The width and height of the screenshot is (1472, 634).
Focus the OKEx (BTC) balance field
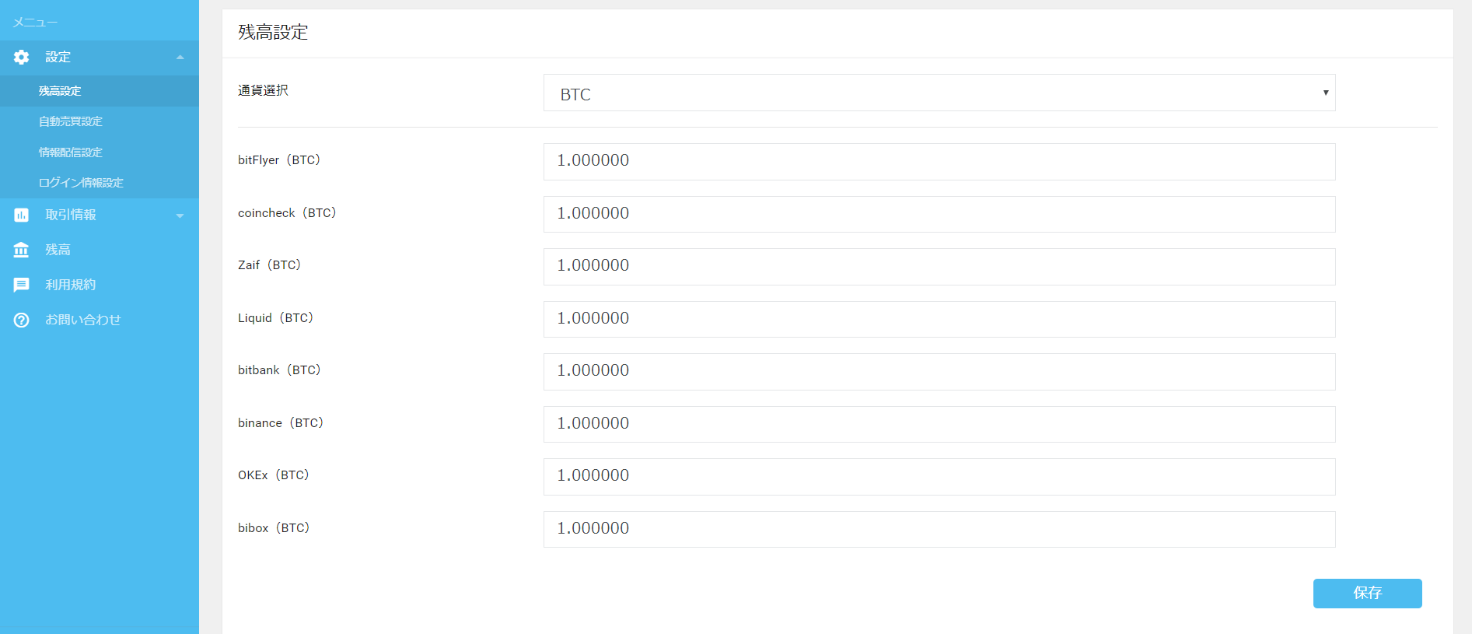pos(939,476)
